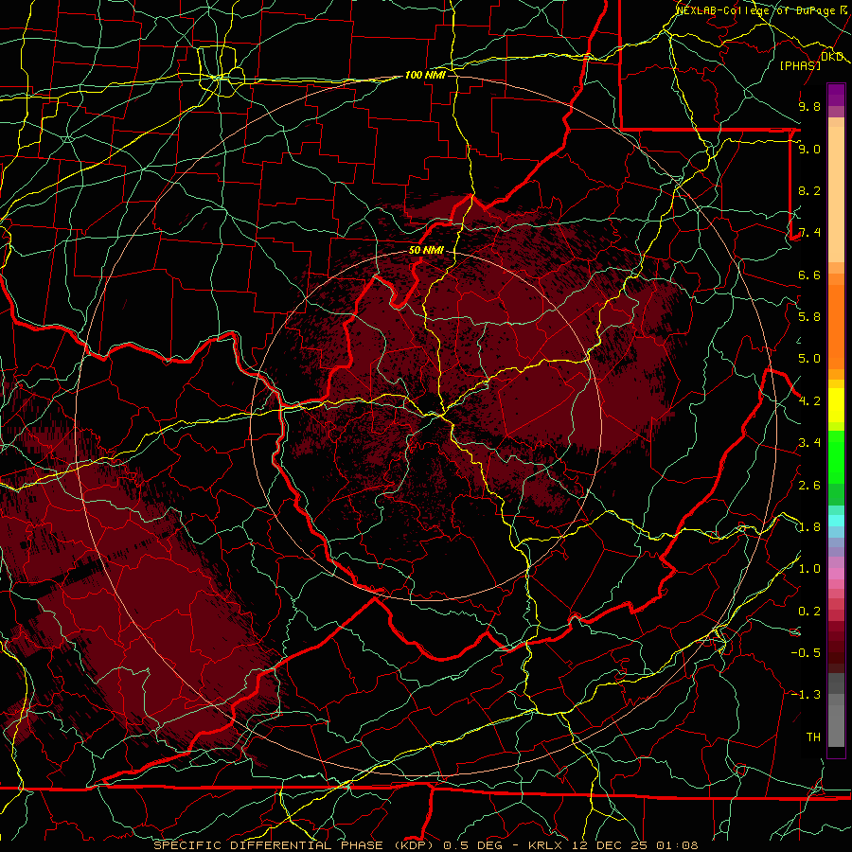The image size is (852, 852).
Task: Click the '01:08' timestamp in the caption
Action: click(x=677, y=845)
